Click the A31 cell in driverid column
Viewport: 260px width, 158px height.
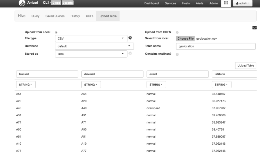pos(84,115)
